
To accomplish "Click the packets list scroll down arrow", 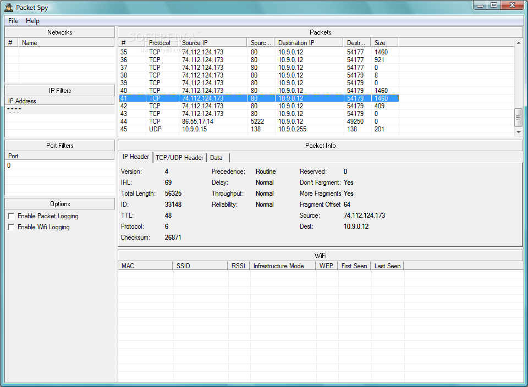I will [x=519, y=132].
